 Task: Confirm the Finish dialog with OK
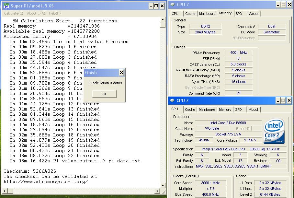click(104, 94)
